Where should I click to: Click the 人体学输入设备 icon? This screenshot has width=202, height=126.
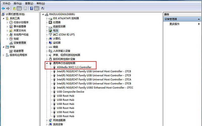[50, 51]
